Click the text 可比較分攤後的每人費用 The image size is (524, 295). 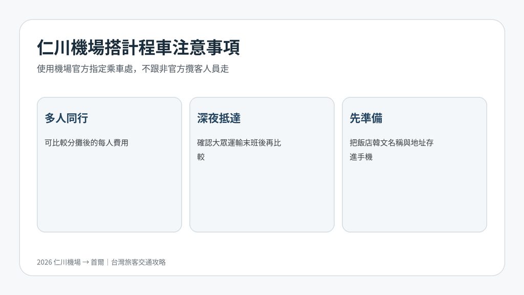point(86,143)
